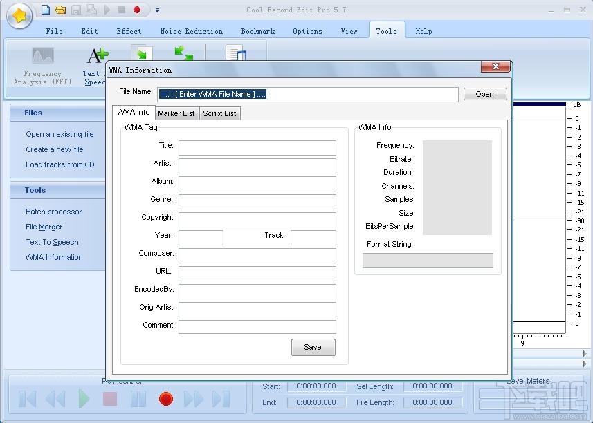This screenshot has height=423, width=593.
Task: Select the Batch processor link
Action: click(54, 211)
